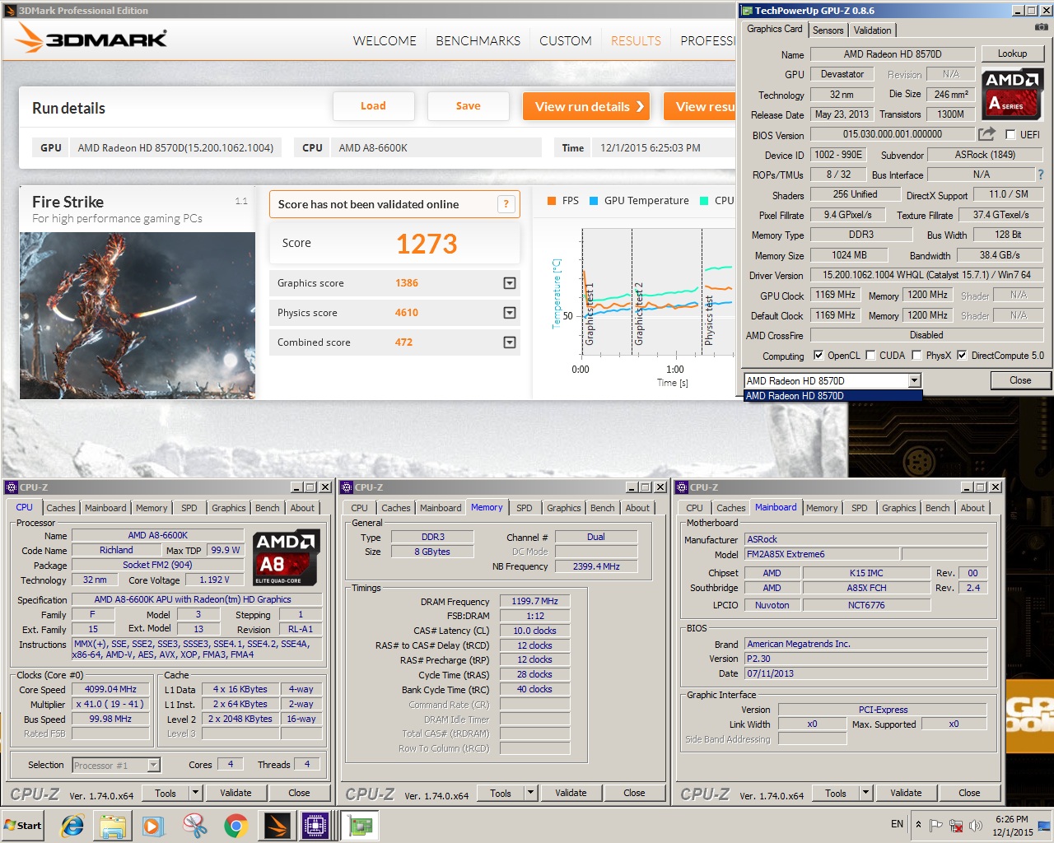Click the Fire Strike score 1273
1054x843 pixels.
pos(427,244)
